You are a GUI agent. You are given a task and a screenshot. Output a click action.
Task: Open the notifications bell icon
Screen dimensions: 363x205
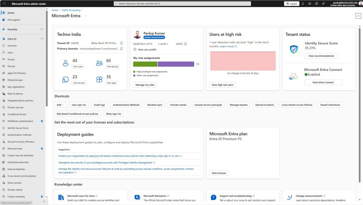[303, 3]
